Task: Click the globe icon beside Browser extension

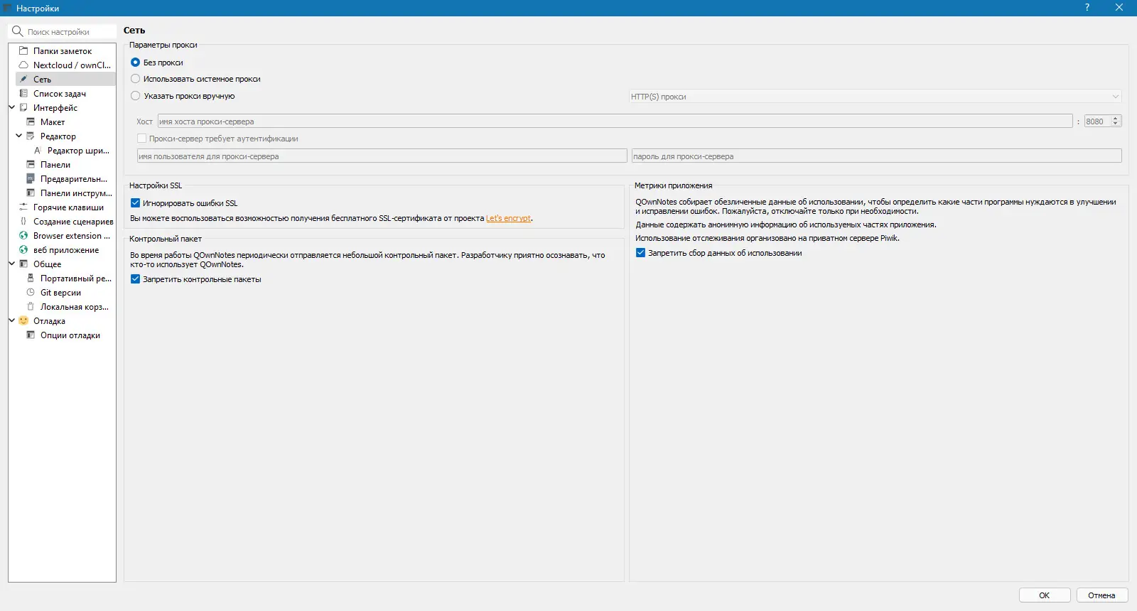Action: (23, 236)
